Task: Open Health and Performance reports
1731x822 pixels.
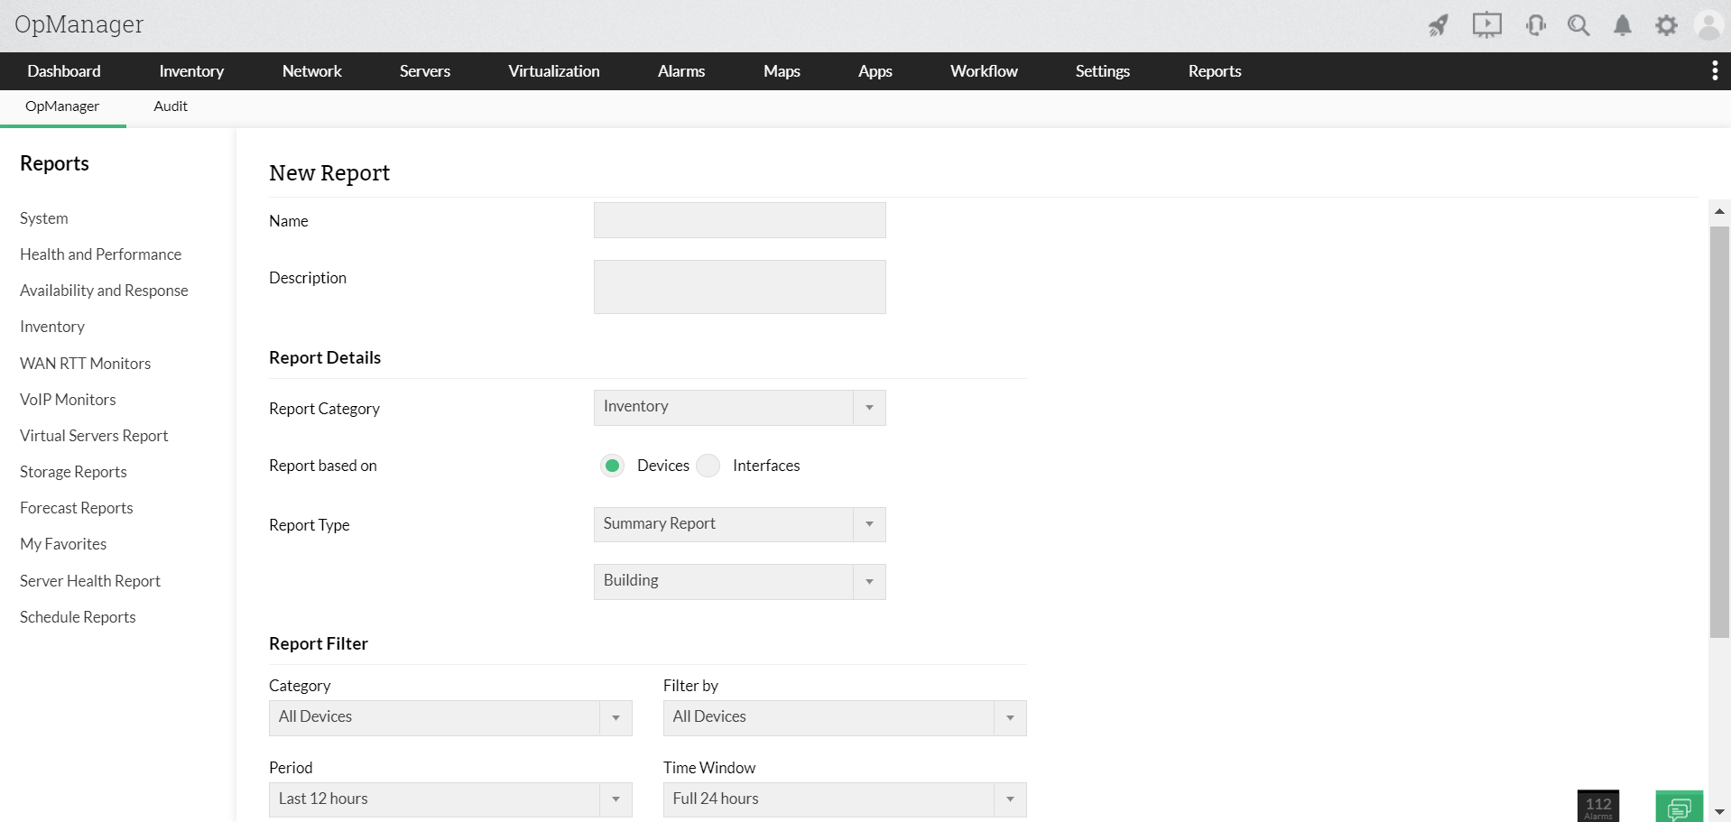Action: pyautogui.click(x=101, y=254)
